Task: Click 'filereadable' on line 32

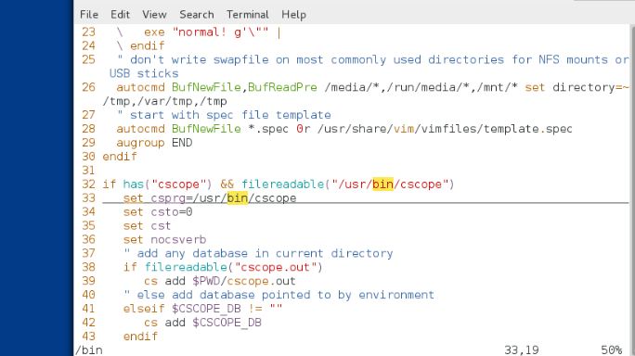Action: [x=283, y=184]
